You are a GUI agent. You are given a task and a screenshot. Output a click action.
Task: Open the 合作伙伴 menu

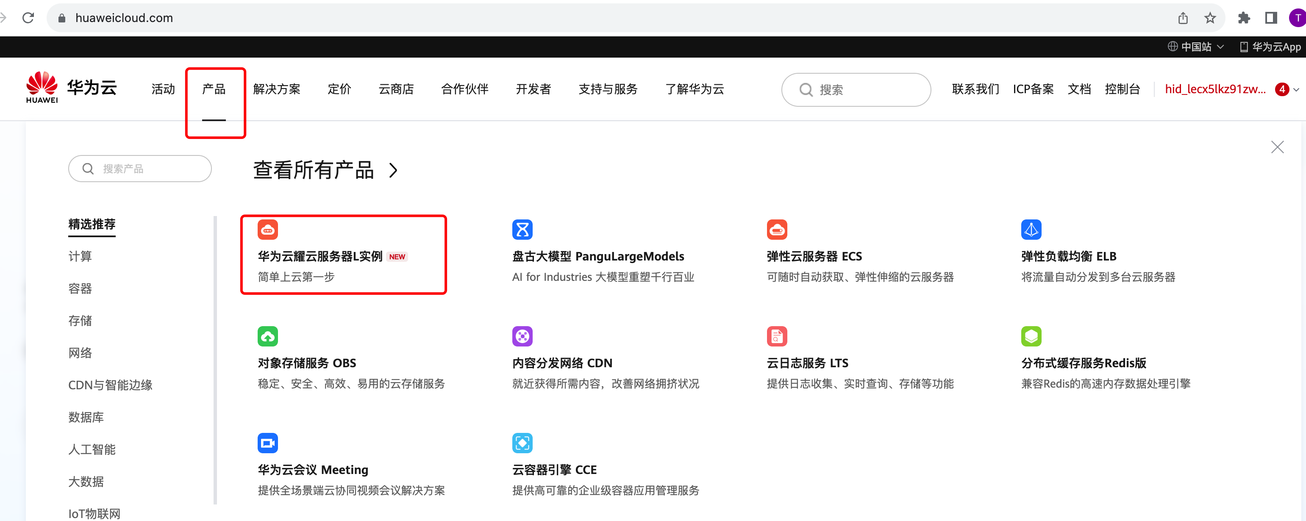(464, 89)
